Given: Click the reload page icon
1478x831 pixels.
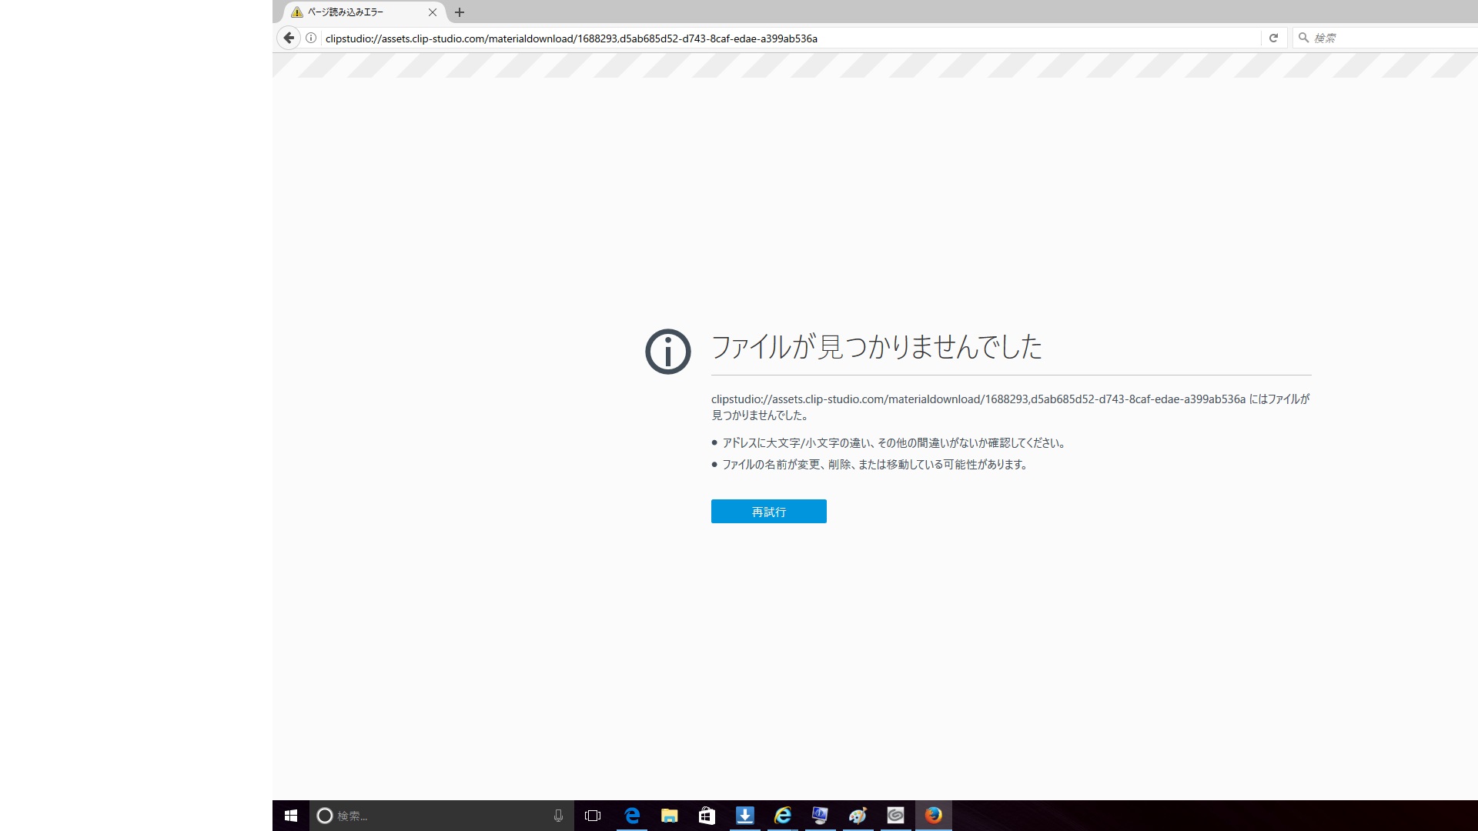Looking at the screenshot, I should (1273, 38).
